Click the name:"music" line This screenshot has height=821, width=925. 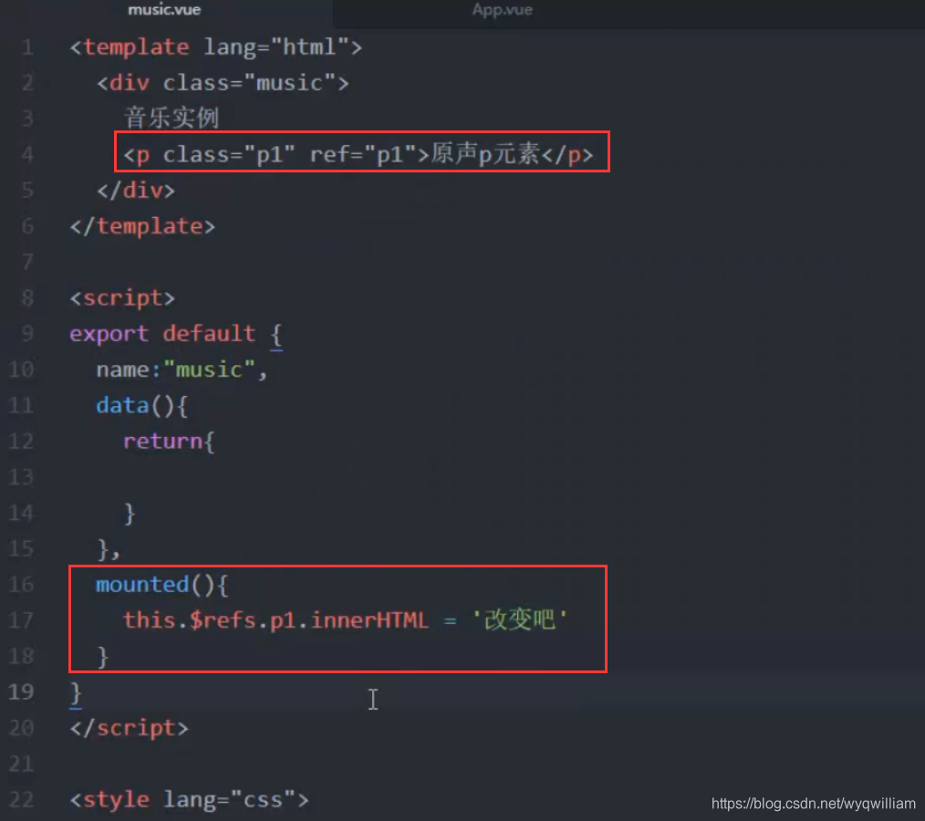[x=182, y=369]
